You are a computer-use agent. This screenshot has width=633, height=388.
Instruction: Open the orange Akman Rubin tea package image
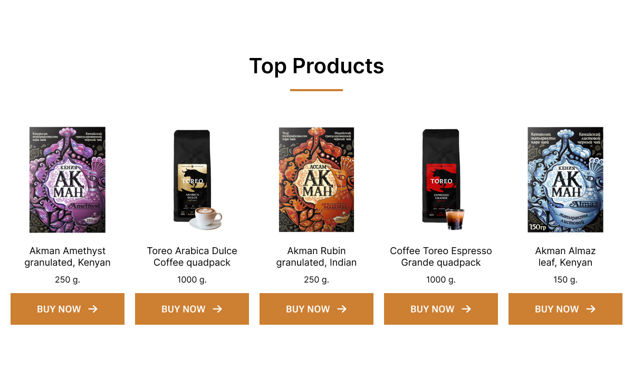click(316, 179)
